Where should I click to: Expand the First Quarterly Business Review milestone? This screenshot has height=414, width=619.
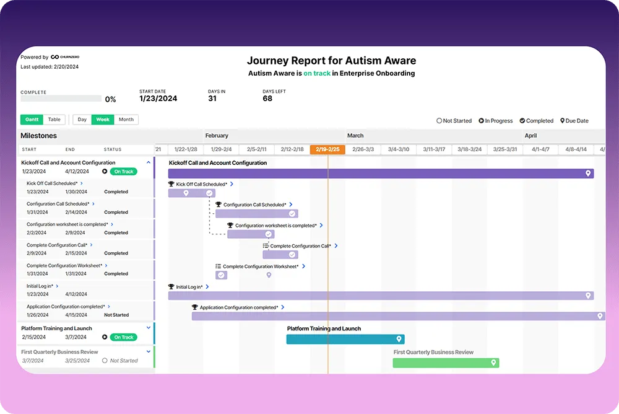pyautogui.click(x=149, y=351)
